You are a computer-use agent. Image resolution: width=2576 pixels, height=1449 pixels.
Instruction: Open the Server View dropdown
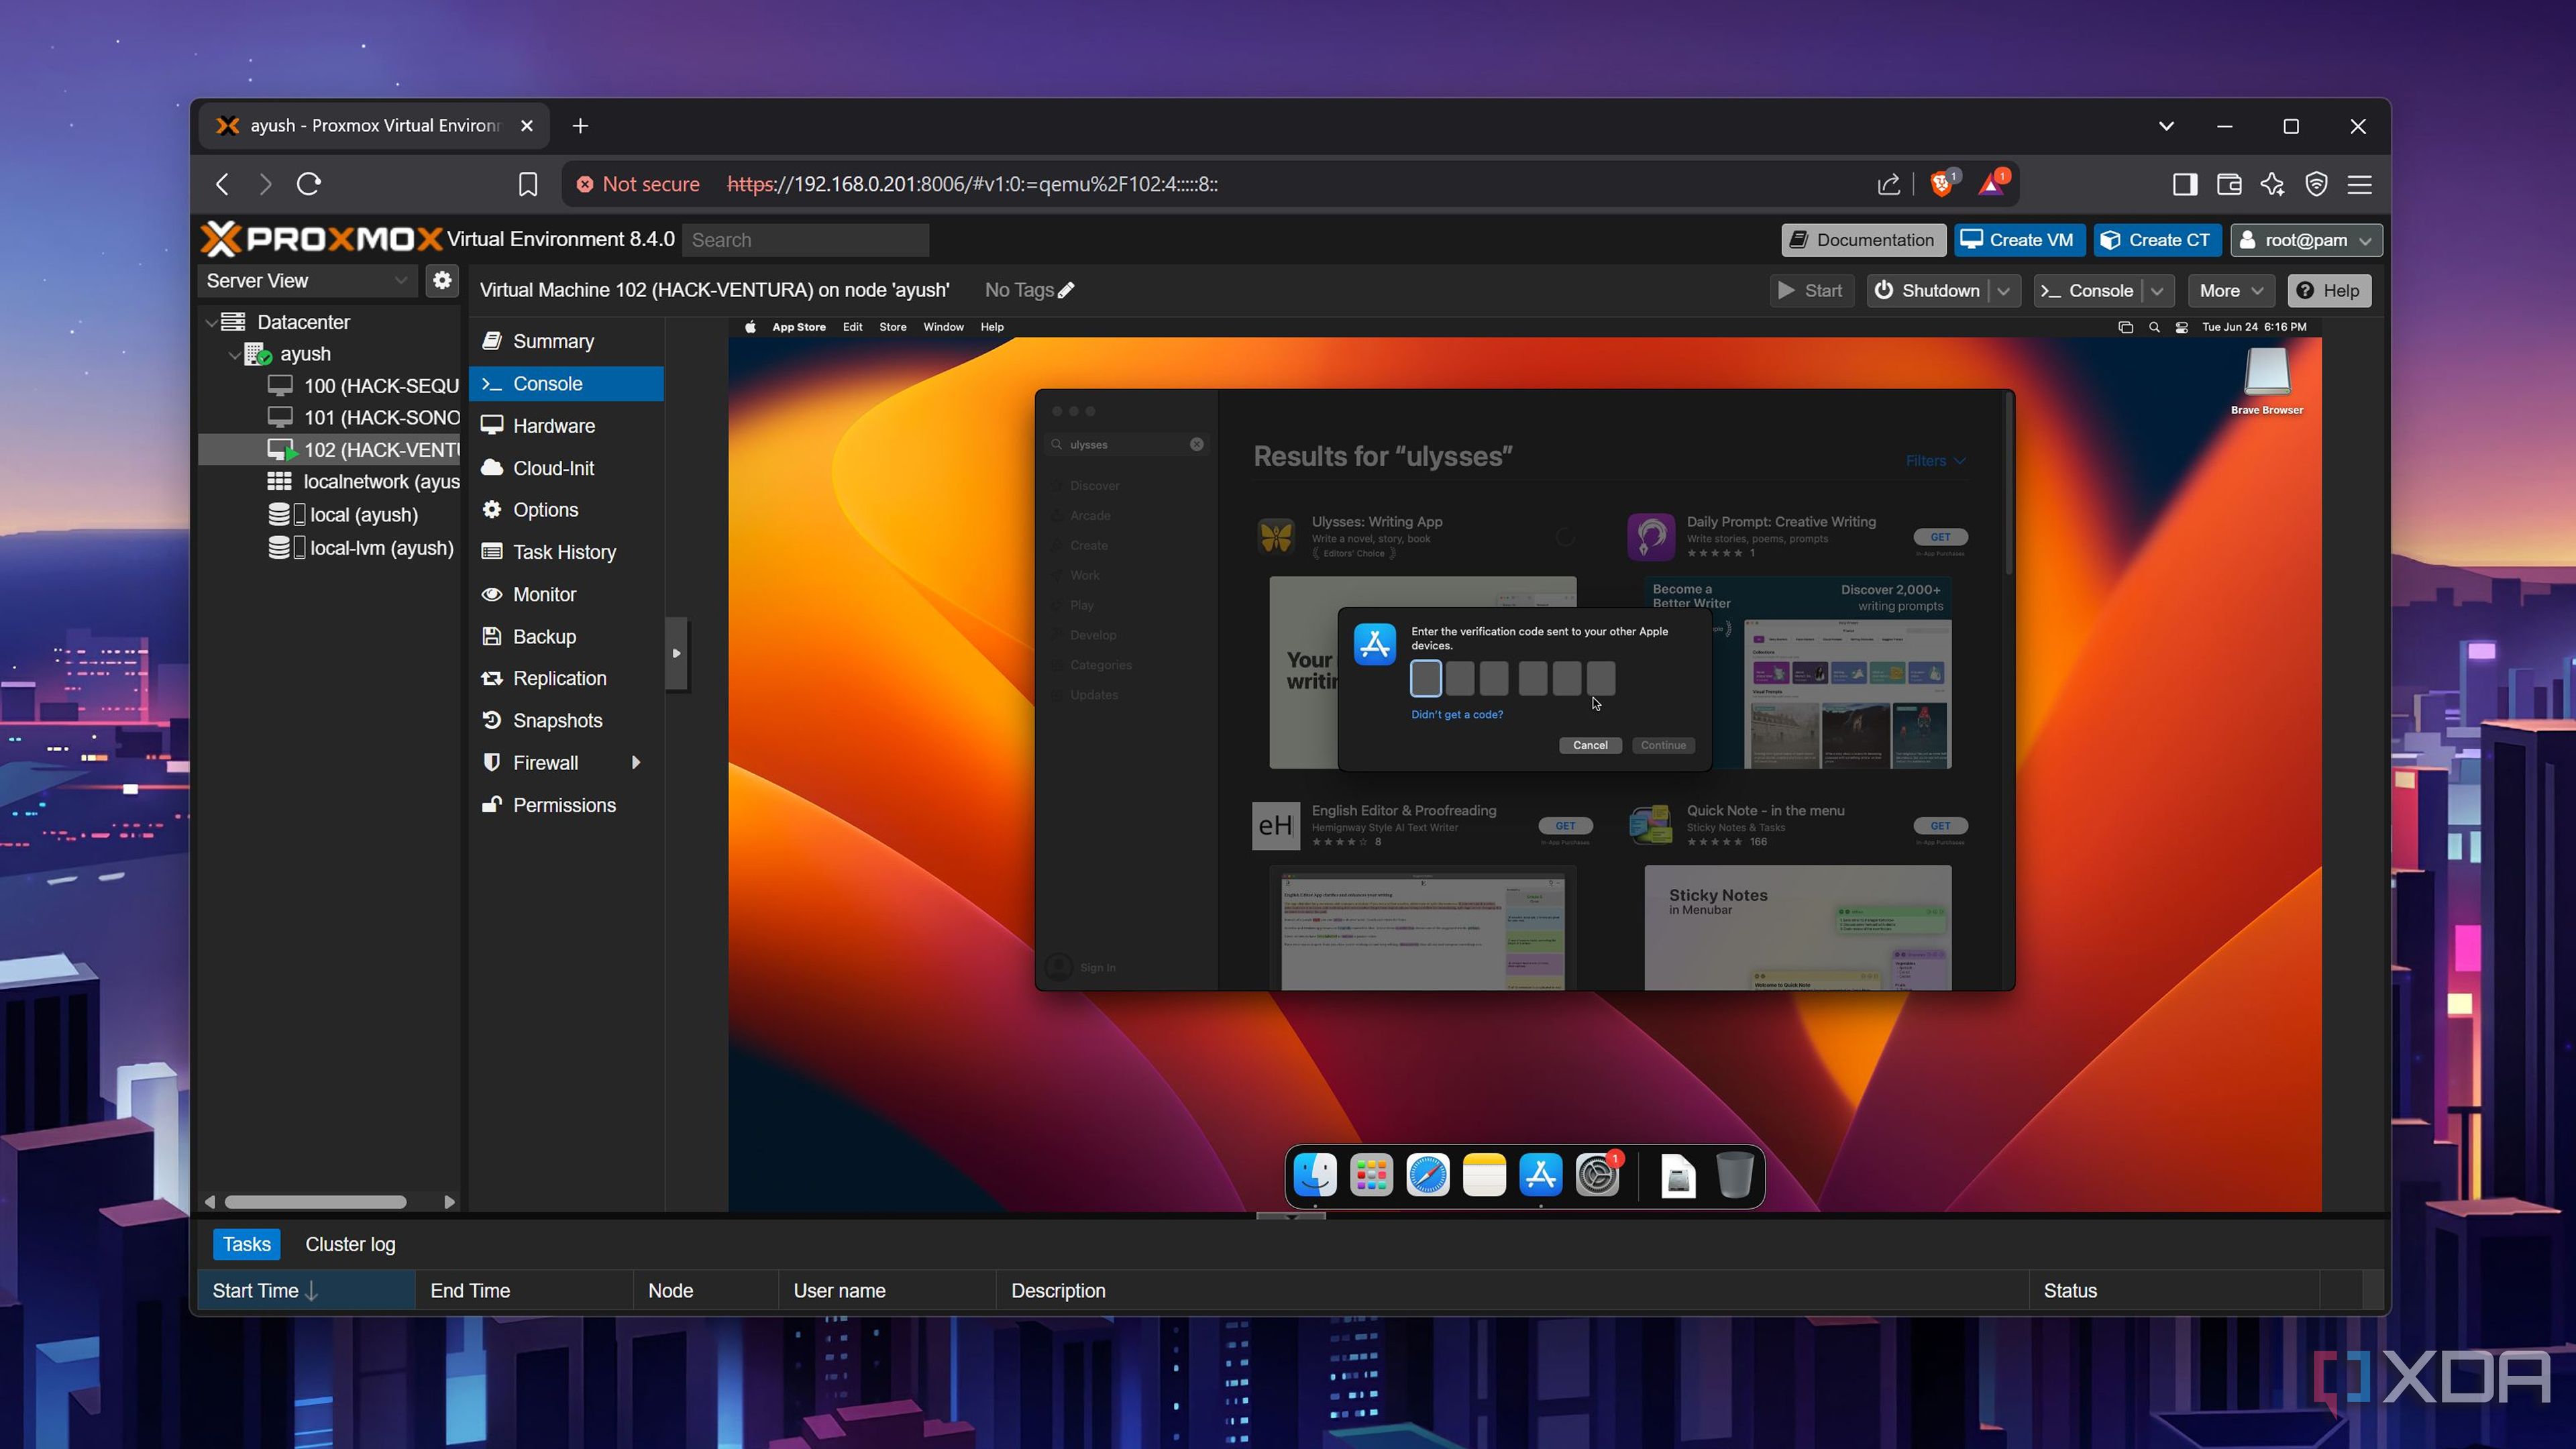pyautogui.click(x=307, y=281)
